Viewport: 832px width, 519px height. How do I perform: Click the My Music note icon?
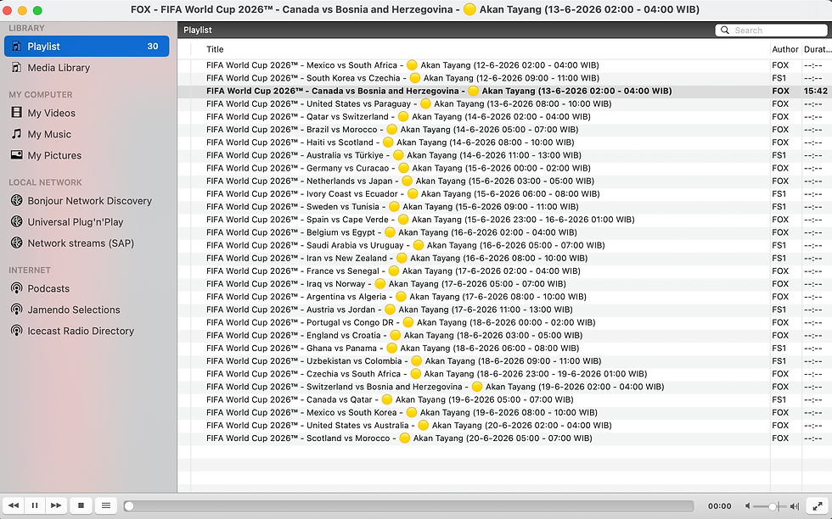click(16, 134)
